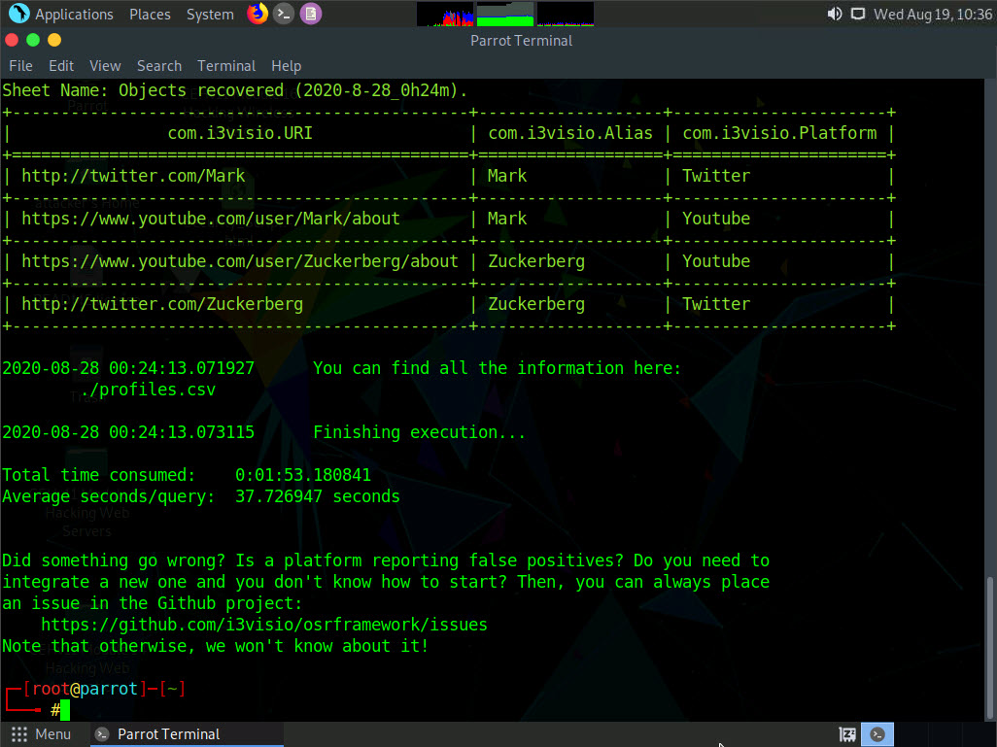
Task: Click the timestamp 2020-08-28 00:24:13.073115
Action: tap(128, 432)
